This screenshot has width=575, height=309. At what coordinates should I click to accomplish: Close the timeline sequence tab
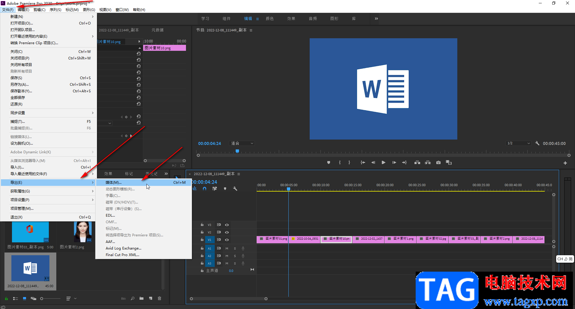click(190, 174)
